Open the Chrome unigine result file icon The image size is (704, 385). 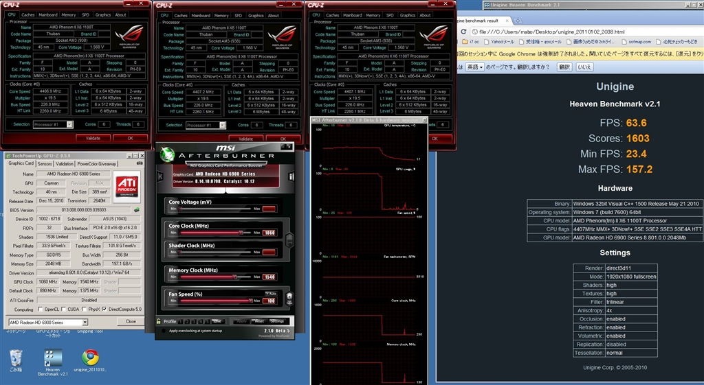tap(89, 358)
